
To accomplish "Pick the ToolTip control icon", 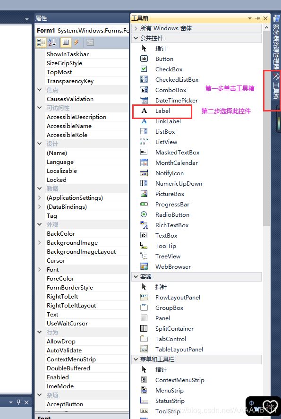I will point(144,246).
